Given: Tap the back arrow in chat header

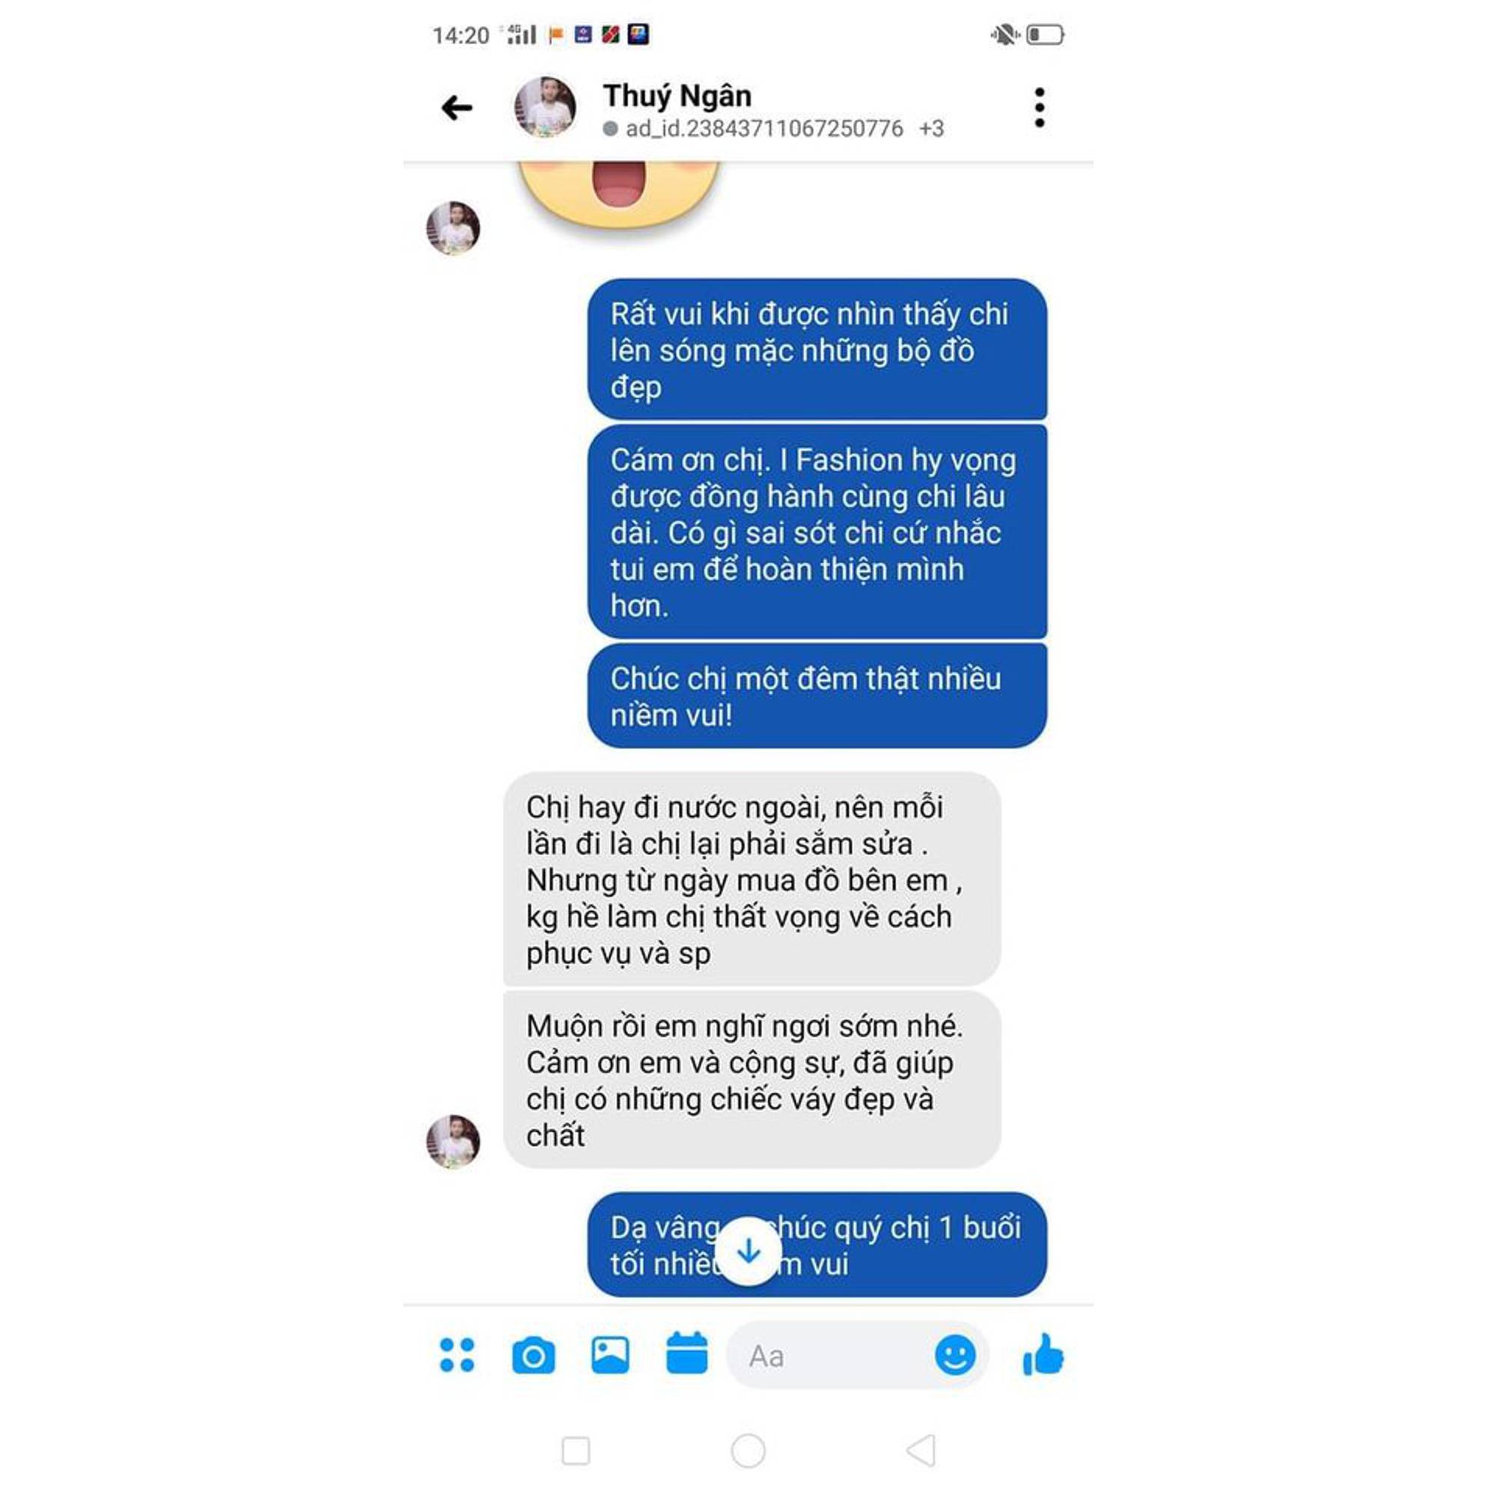Looking at the screenshot, I should [x=457, y=107].
